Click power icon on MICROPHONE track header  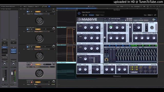(x=54, y=81)
